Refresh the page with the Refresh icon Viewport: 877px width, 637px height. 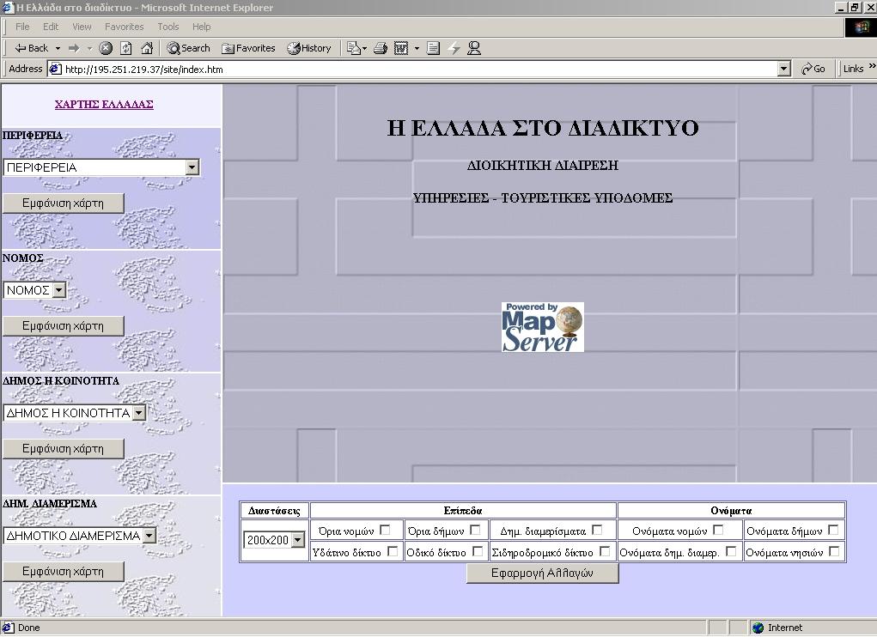[126, 48]
